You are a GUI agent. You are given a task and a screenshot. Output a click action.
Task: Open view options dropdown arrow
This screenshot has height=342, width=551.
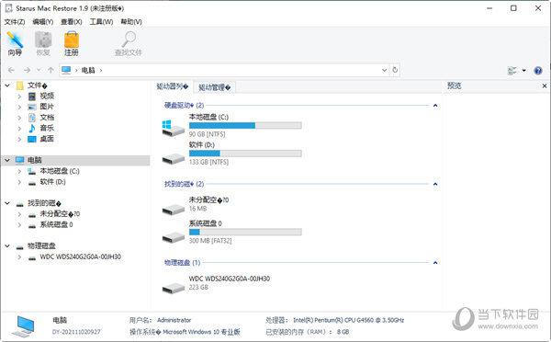[x=524, y=71]
